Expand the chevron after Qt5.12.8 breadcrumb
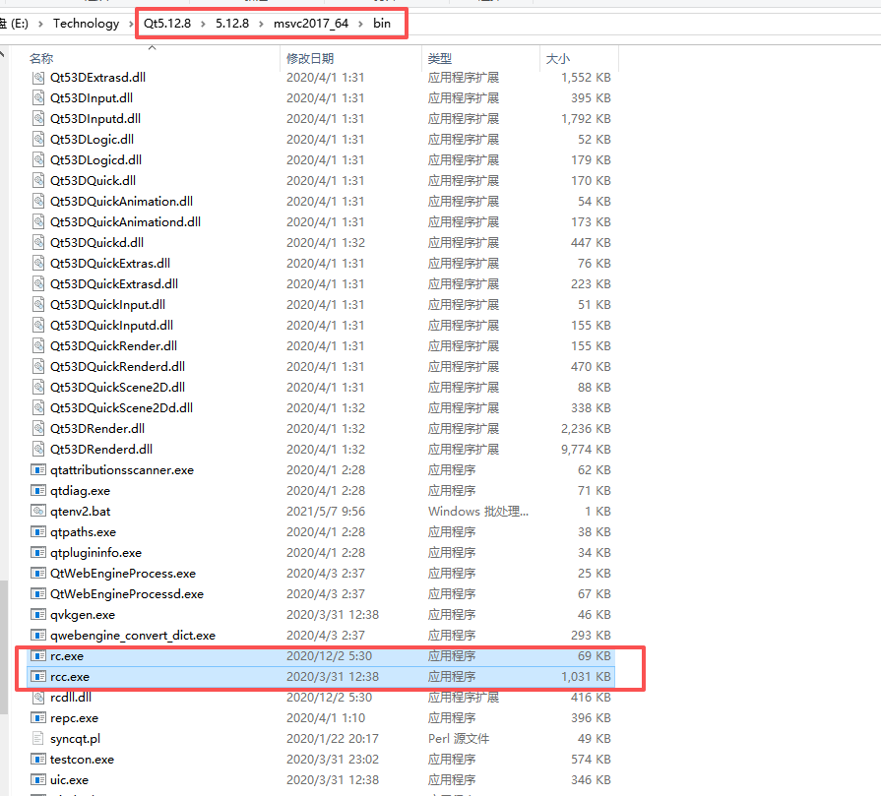 coord(203,23)
